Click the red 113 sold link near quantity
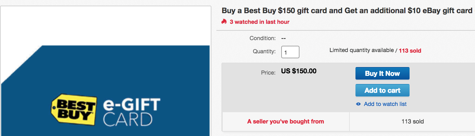 [x=410, y=50]
